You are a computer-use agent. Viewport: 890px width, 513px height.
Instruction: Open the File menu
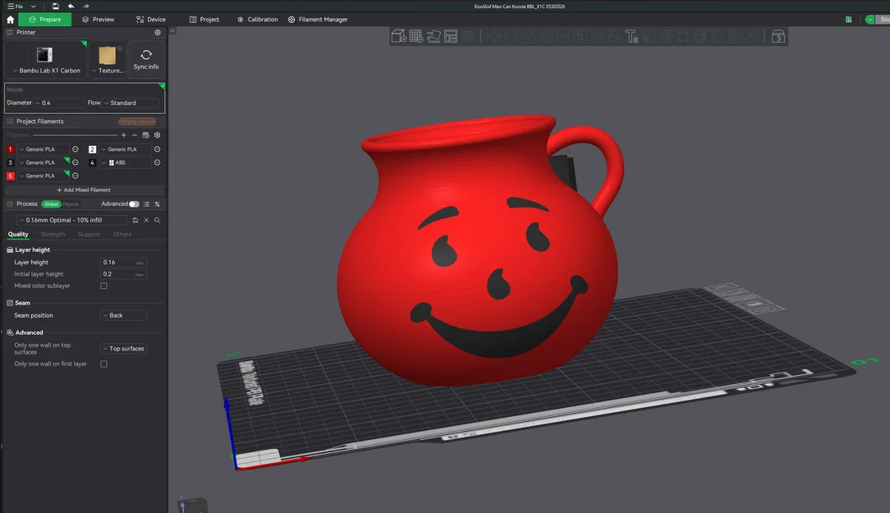(x=16, y=7)
